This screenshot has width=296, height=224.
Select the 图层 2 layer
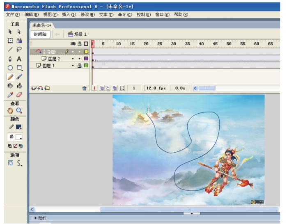pos(59,59)
